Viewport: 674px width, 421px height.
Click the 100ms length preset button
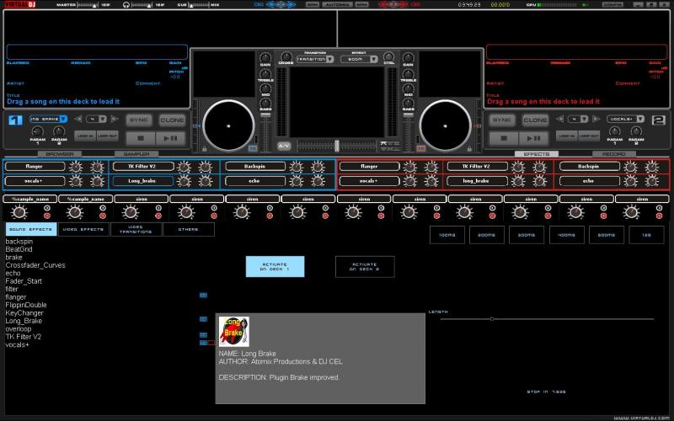(447, 235)
